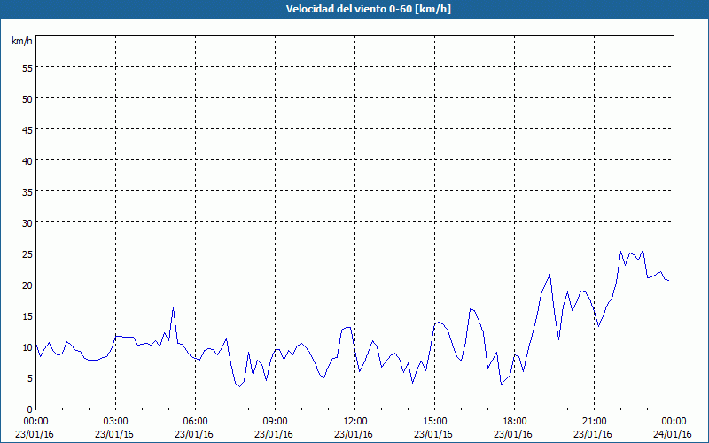Click the 03:00 time axis label
The image size is (709, 443).
(116, 422)
